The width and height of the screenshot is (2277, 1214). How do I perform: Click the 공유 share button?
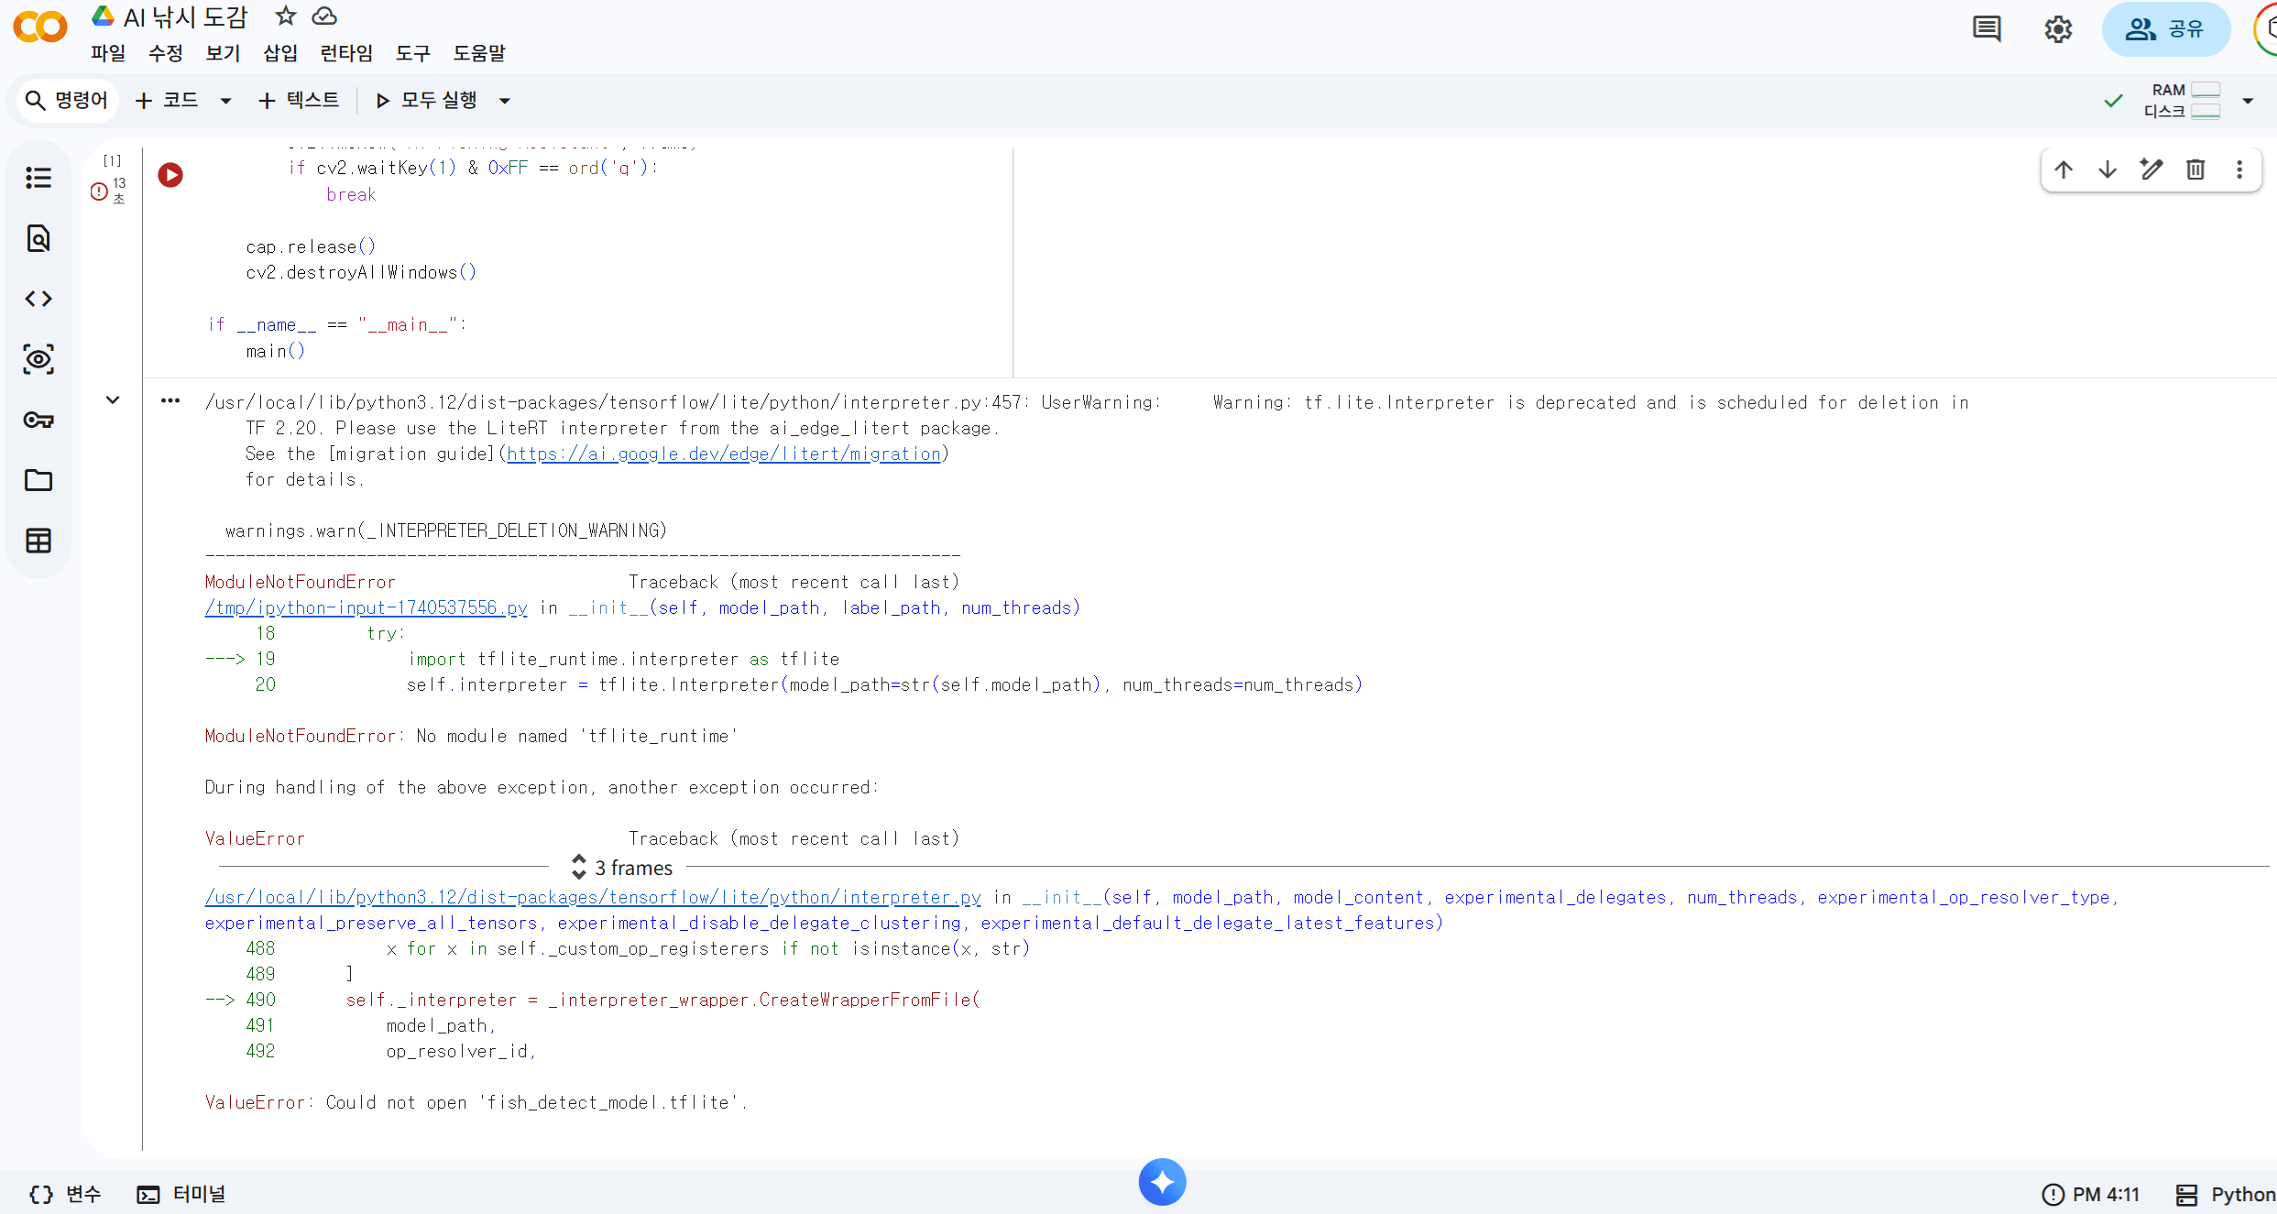pyautogui.click(x=2167, y=28)
